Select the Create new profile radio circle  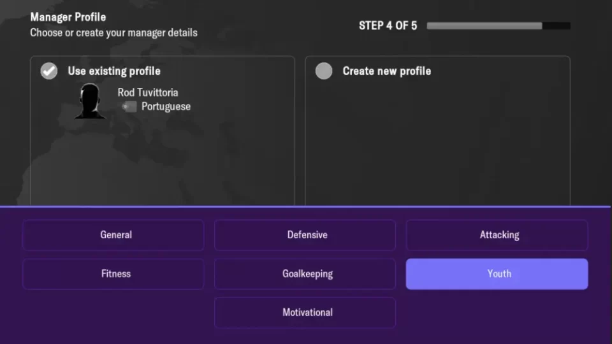324,71
